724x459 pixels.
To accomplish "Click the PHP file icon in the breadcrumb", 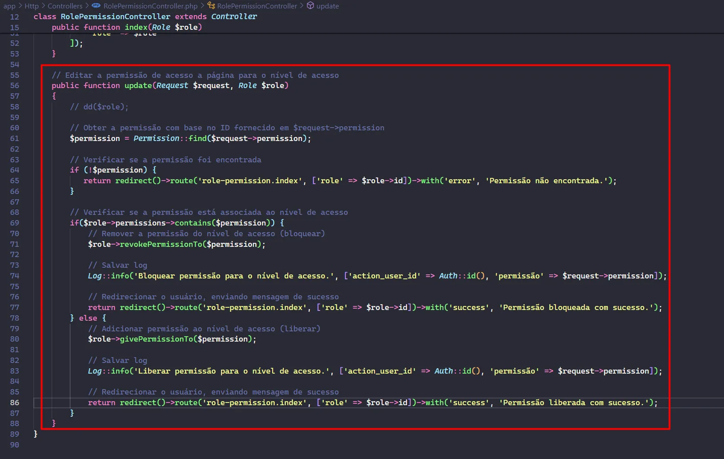I will 96,6.
